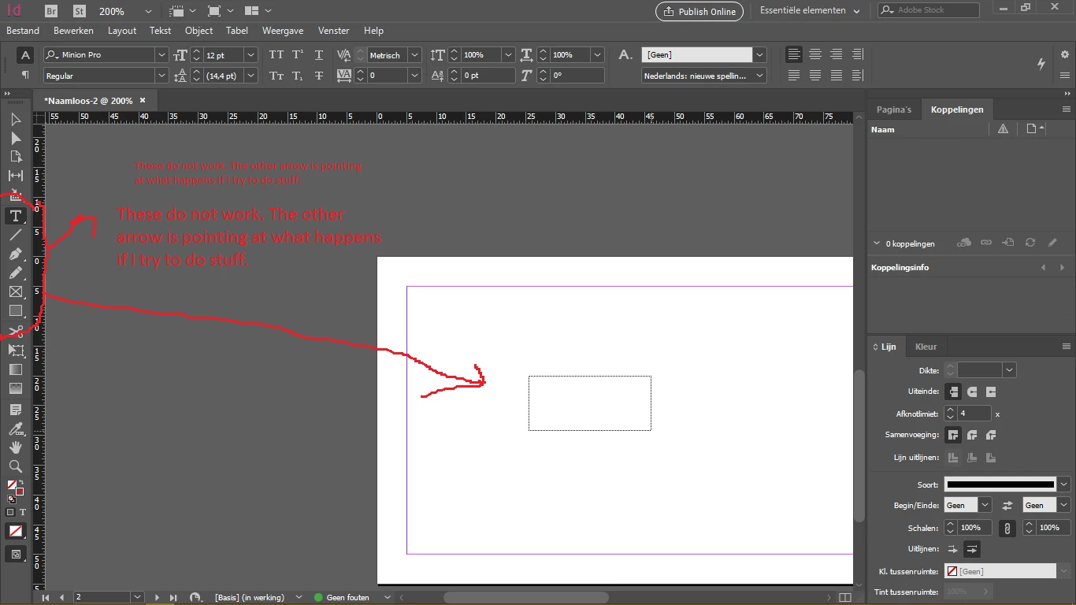1076x605 pixels.
Task: Open the Tekst menu
Action: [160, 31]
